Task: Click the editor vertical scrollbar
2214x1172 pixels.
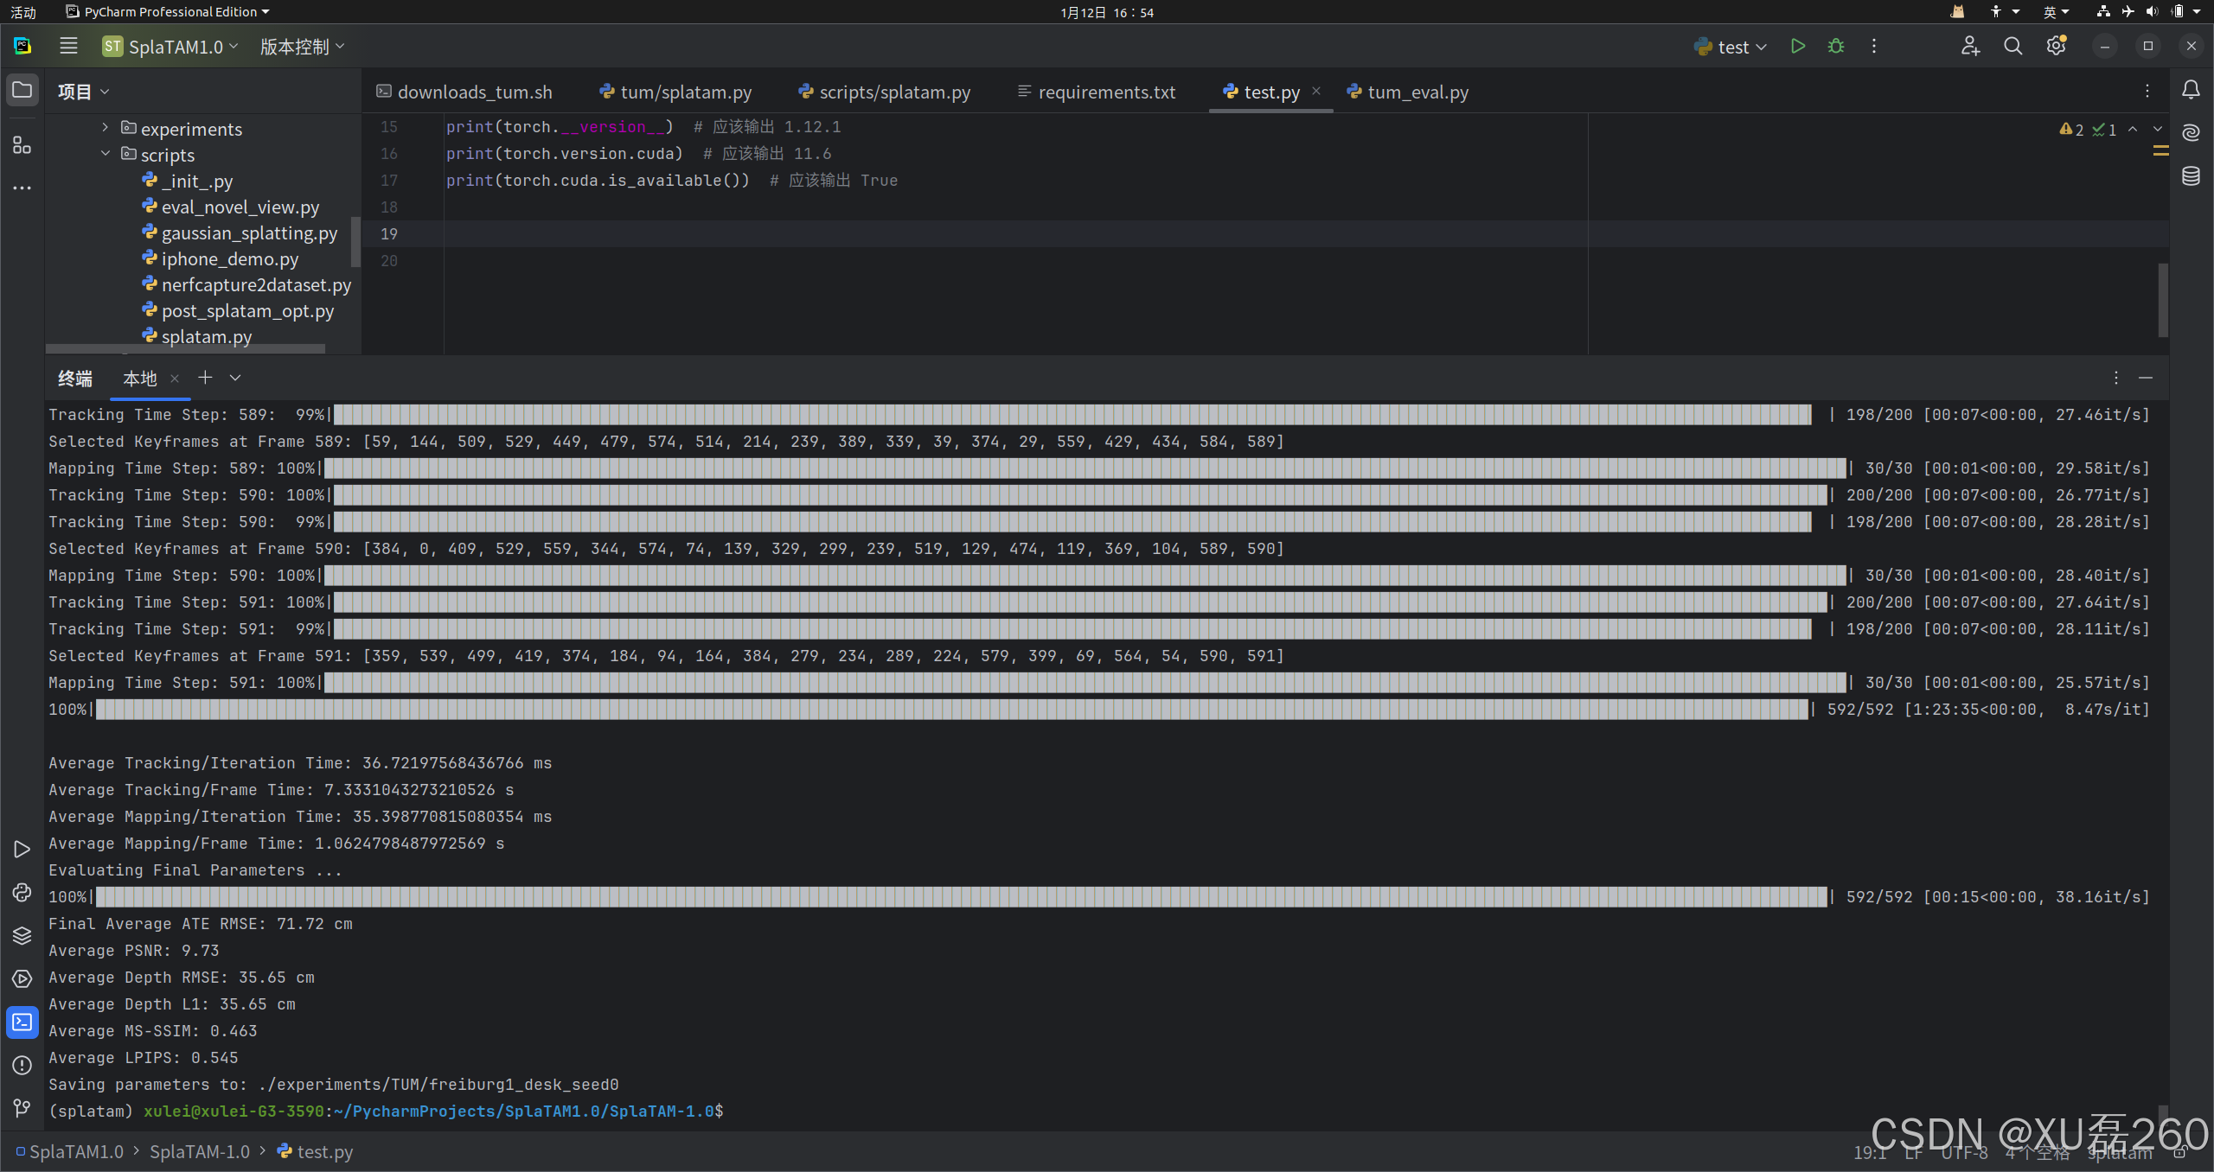Action: (2162, 299)
